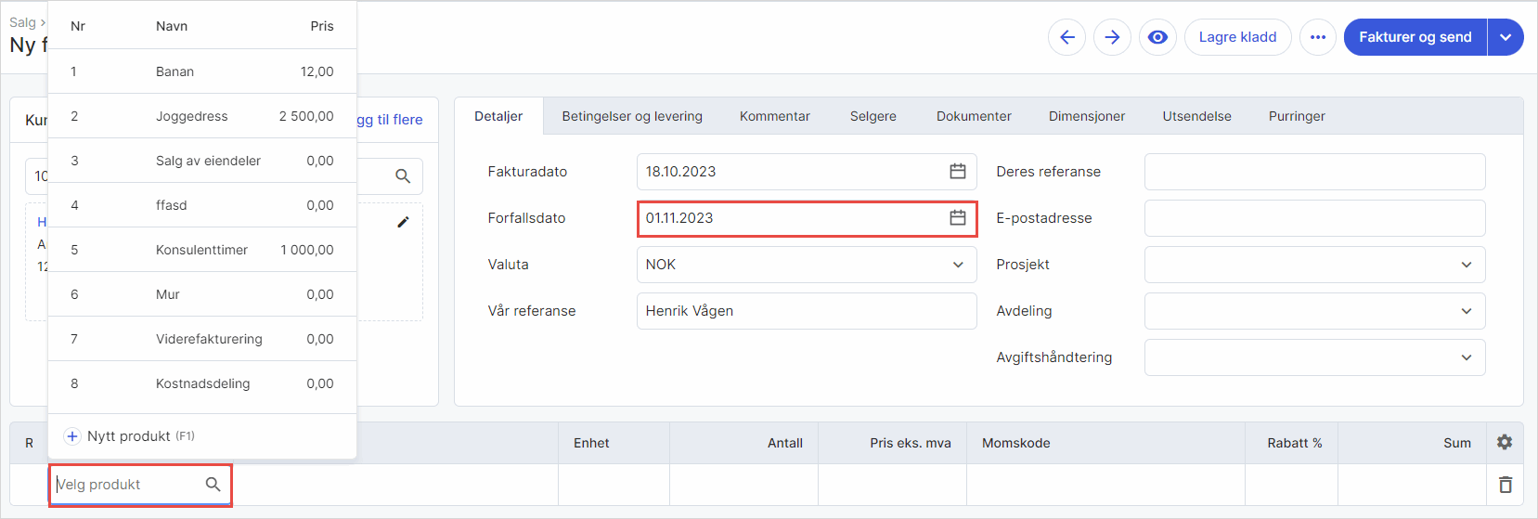Screen dimensions: 1538x519
Task: Click the trash icon to delete line
Action: tap(1505, 485)
